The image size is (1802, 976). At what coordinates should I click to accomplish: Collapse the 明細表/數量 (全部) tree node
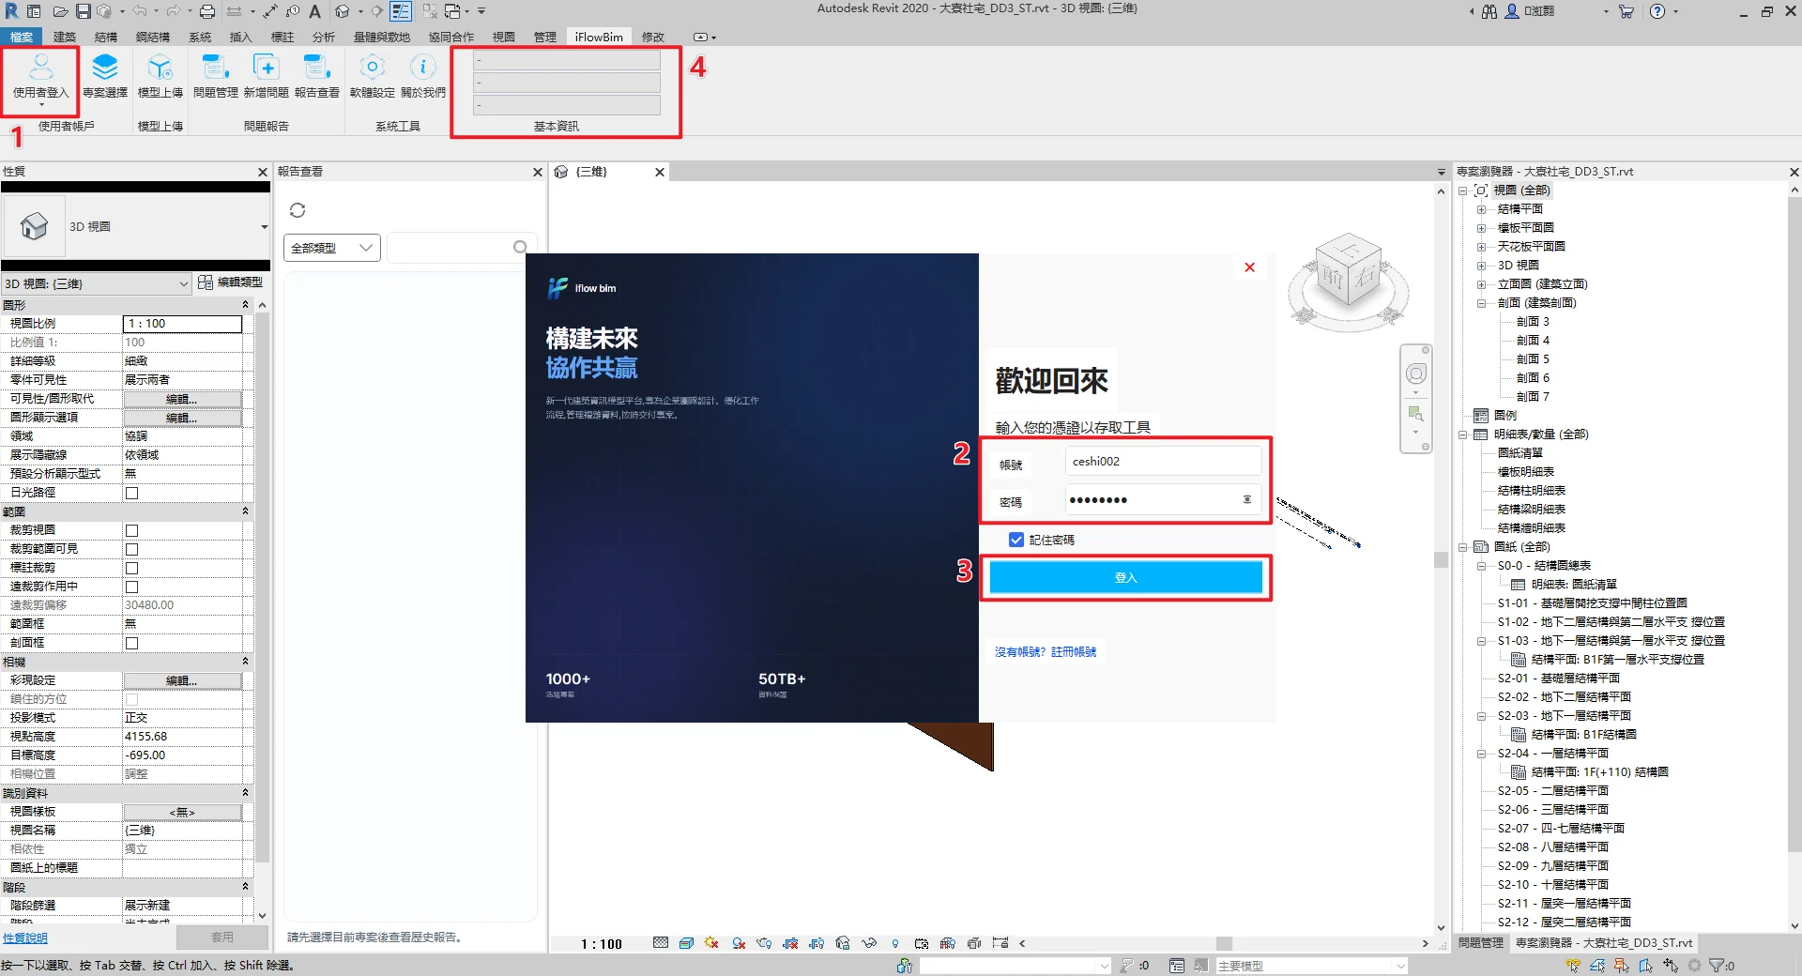point(1463,435)
